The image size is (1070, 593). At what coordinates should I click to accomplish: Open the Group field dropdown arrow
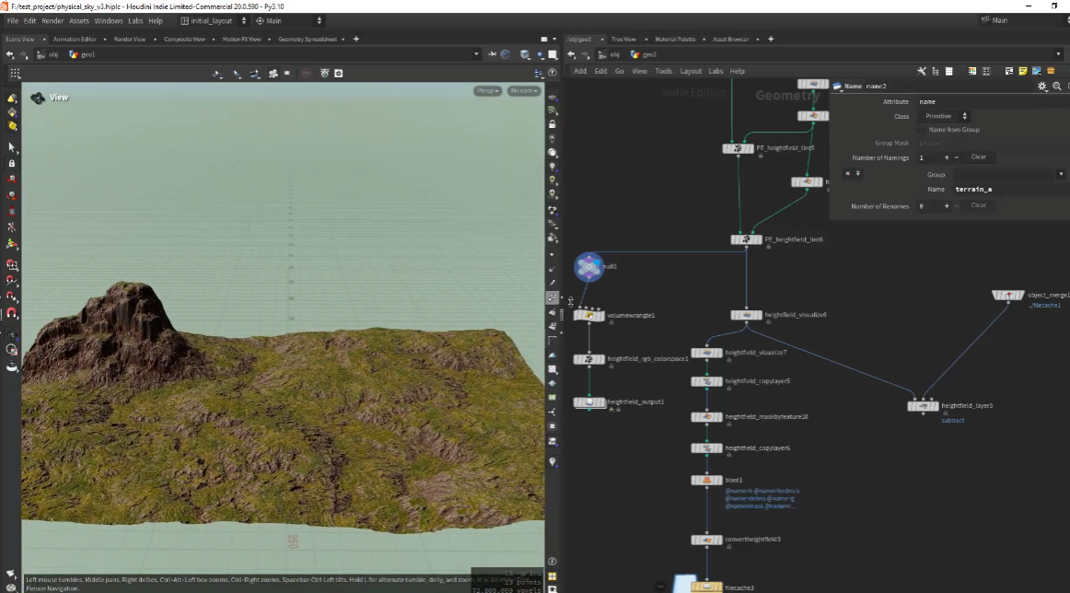(1061, 175)
